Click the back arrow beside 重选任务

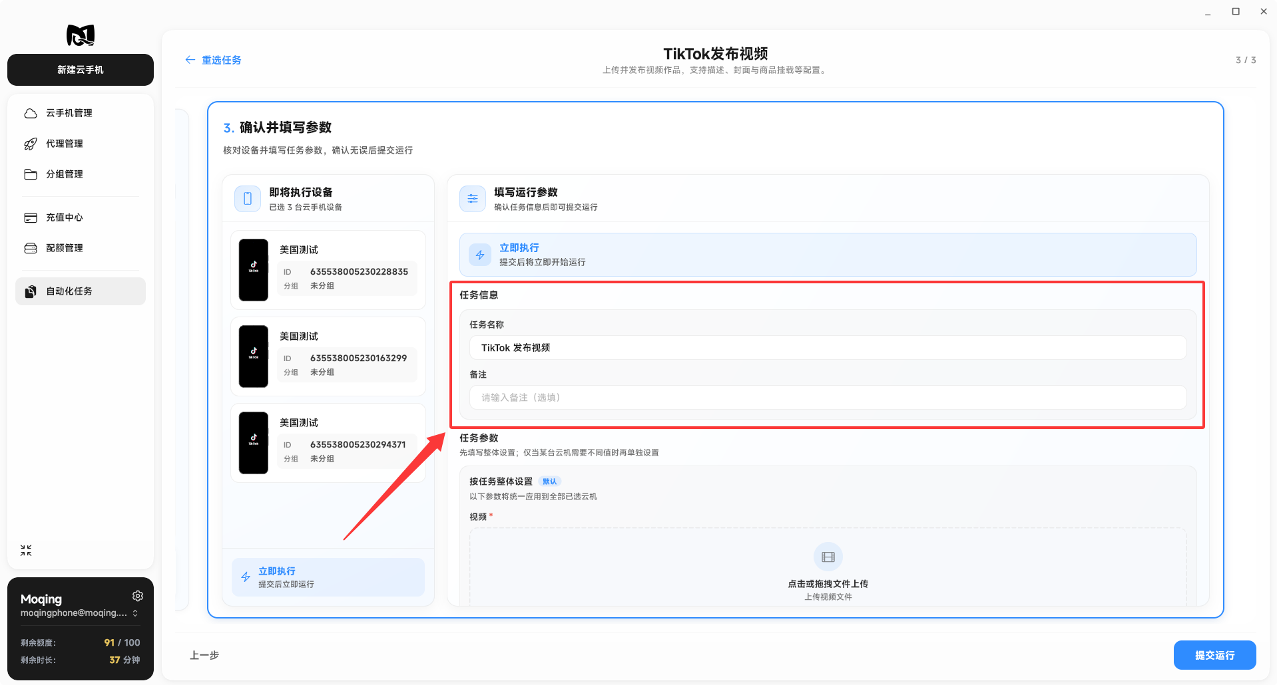click(x=190, y=60)
